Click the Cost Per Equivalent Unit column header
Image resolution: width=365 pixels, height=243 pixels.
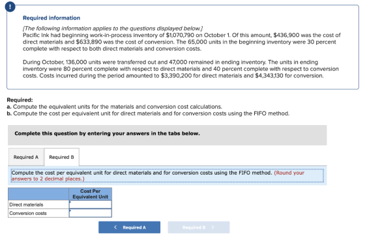point(91,194)
